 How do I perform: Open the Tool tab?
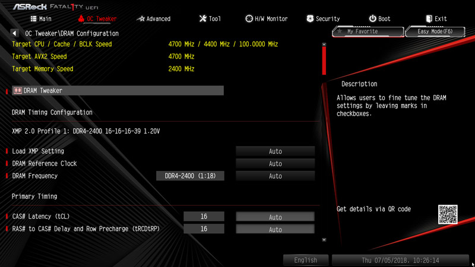(210, 19)
